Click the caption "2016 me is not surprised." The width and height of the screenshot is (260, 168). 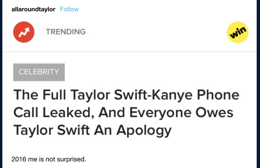point(49,159)
